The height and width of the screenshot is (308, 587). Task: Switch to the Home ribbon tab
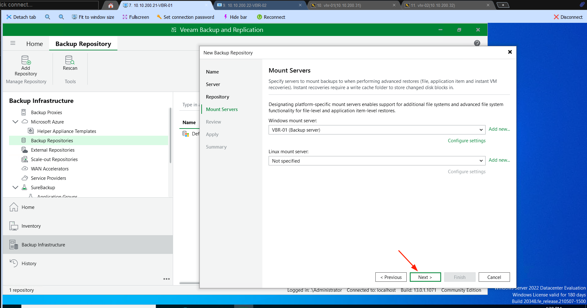click(x=34, y=44)
